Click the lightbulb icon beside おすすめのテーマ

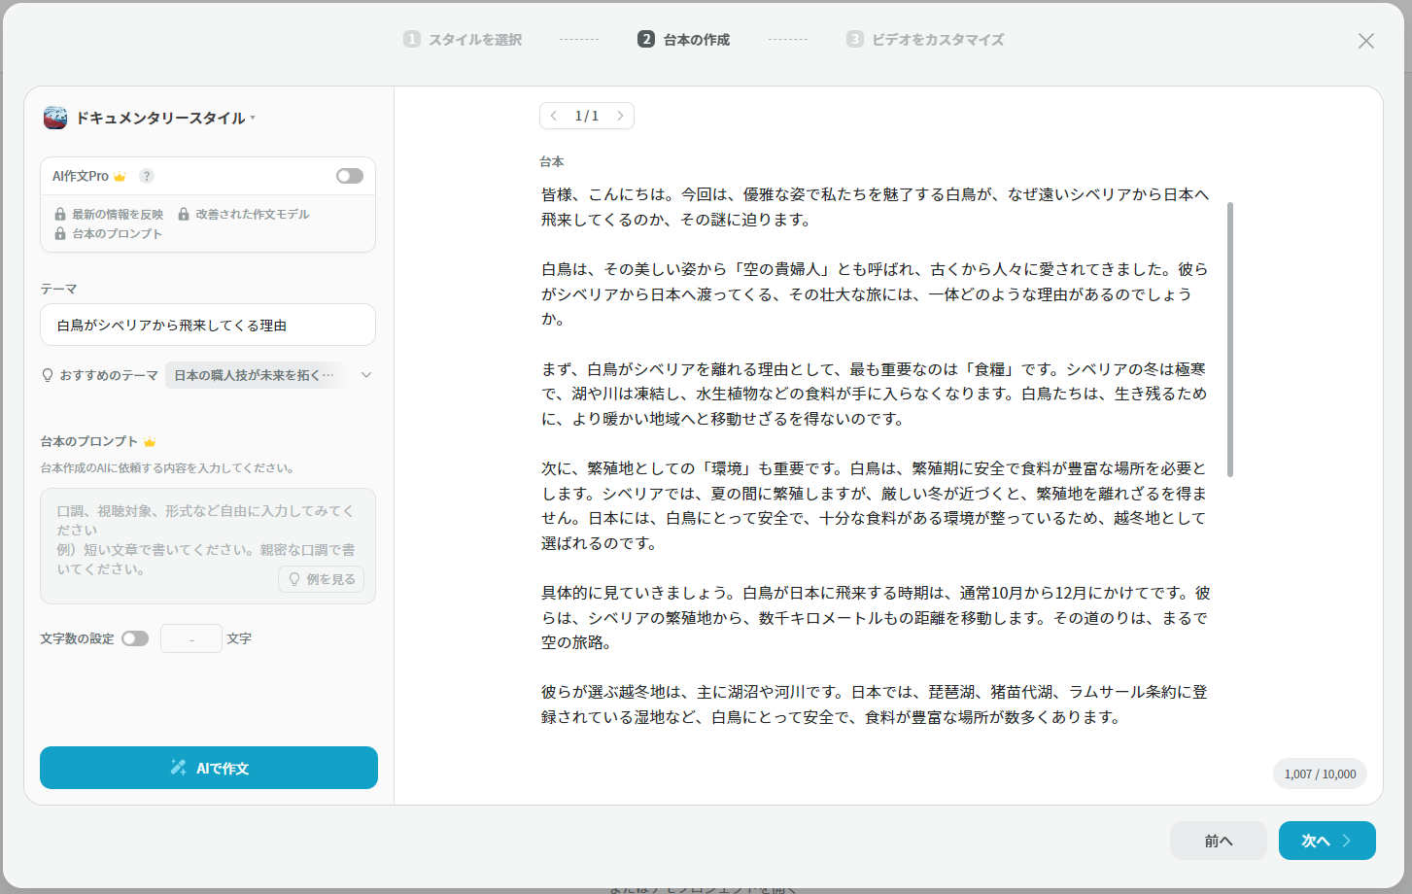point(48,375)
